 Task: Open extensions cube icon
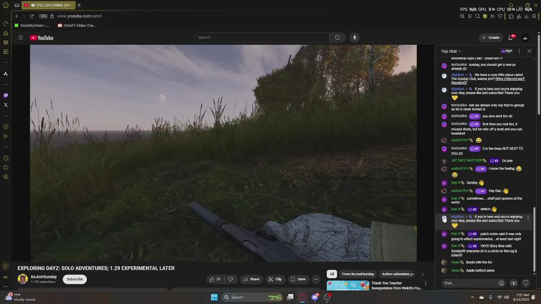point(511,16)
